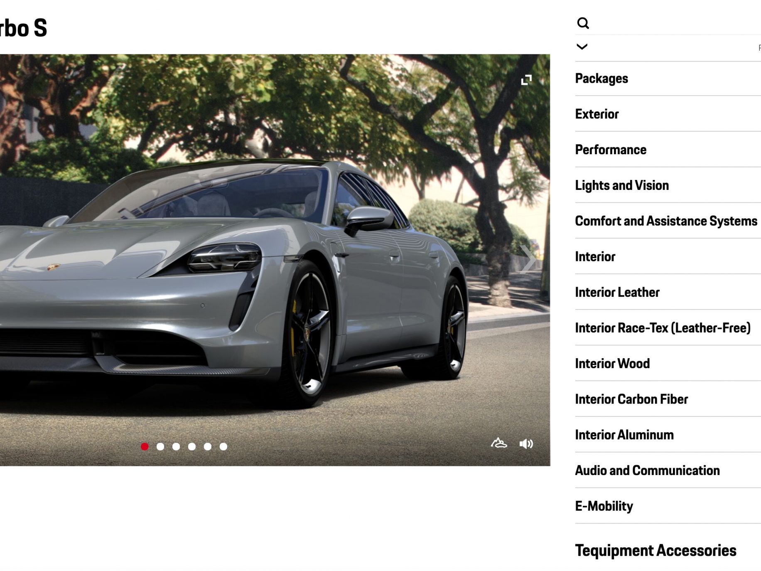Open the Audio and Communication section

pyautogui.click(x=668, y=470)
